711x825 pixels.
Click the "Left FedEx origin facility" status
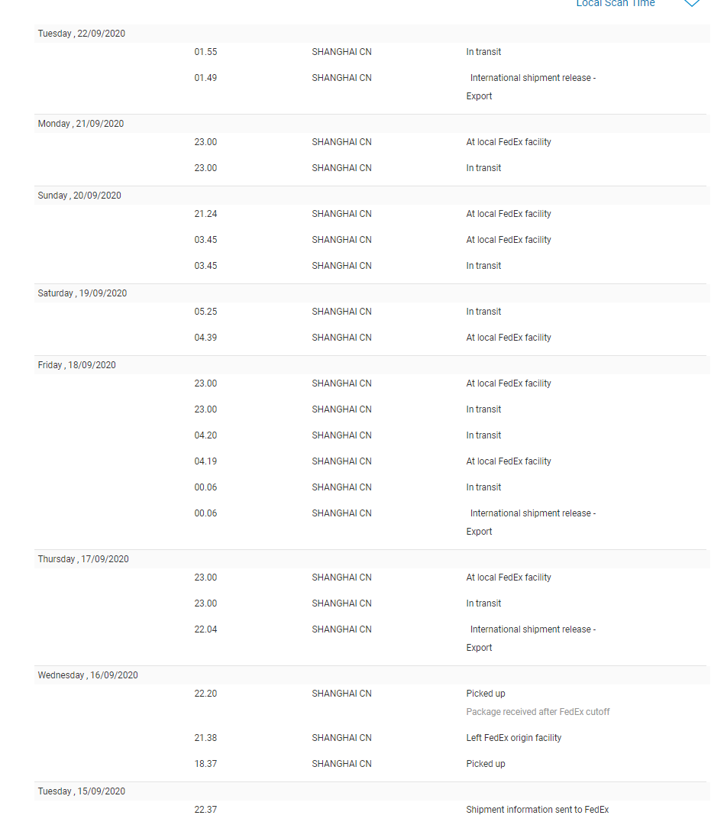(x=513, y=738)
